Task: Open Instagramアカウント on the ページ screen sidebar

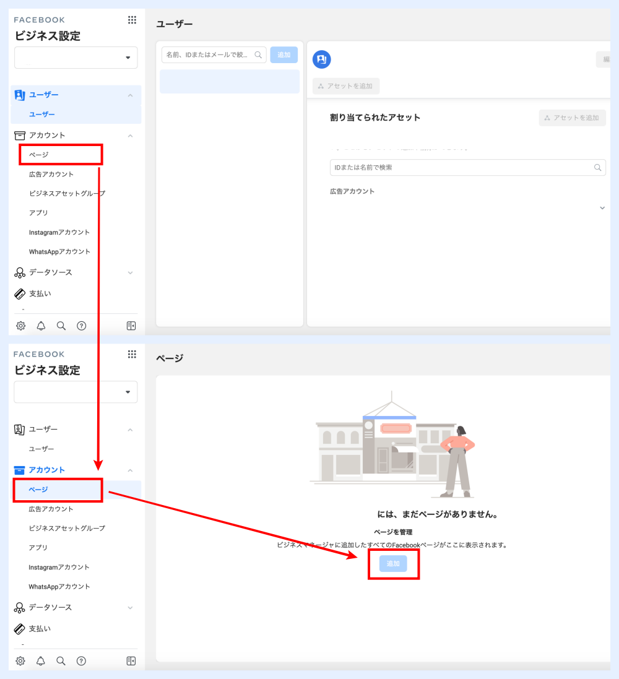Action: [x=59, y=567]
